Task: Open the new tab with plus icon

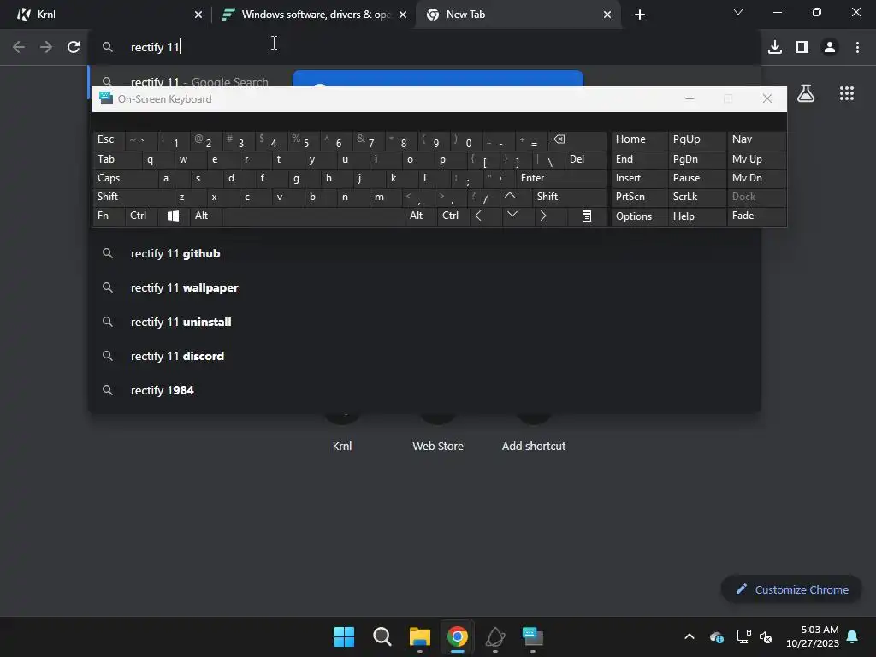Action: 640,15
